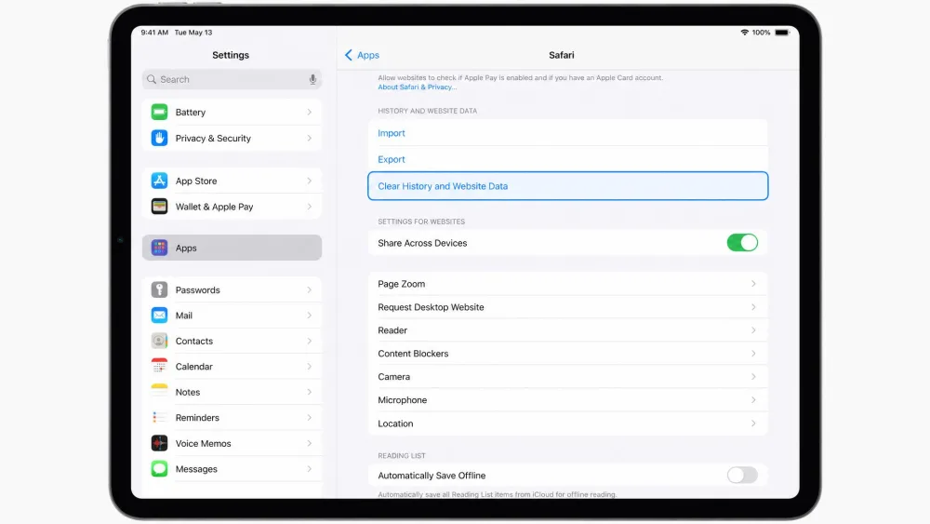Expand Location permission chevron
930x524 pixels.
(x=753, y=423)
